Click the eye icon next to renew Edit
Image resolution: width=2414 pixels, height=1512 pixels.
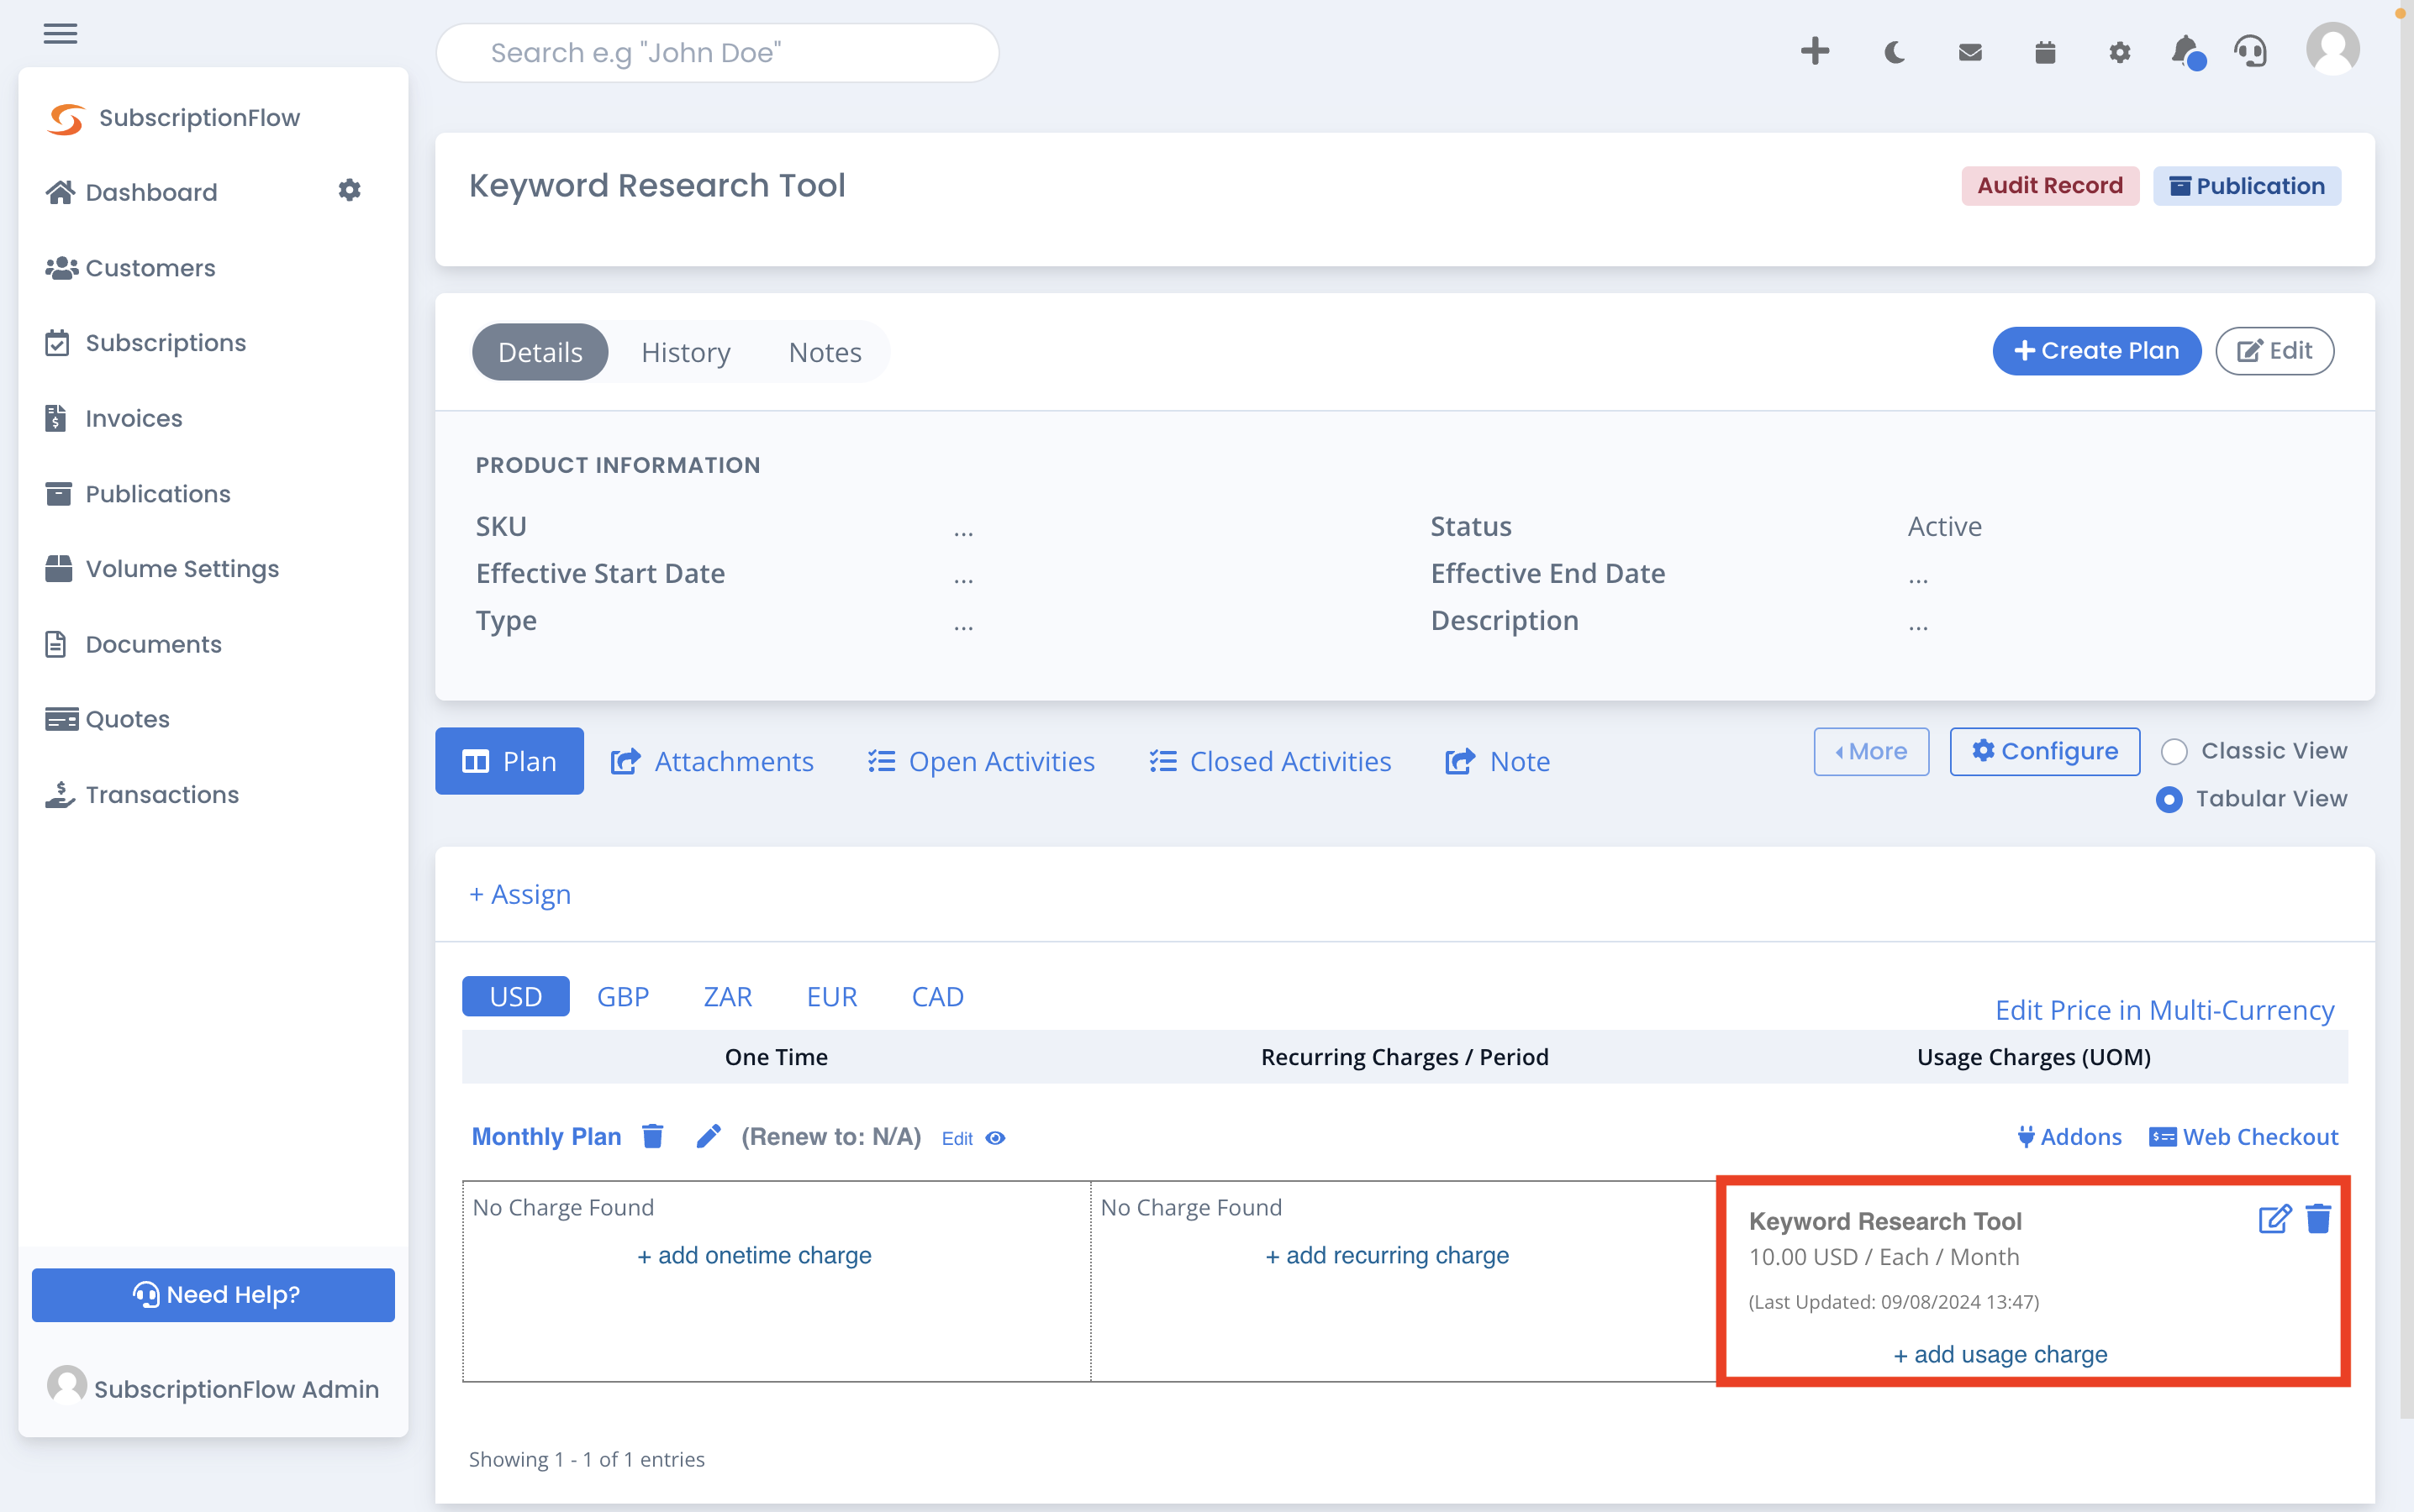[995, 1138]
